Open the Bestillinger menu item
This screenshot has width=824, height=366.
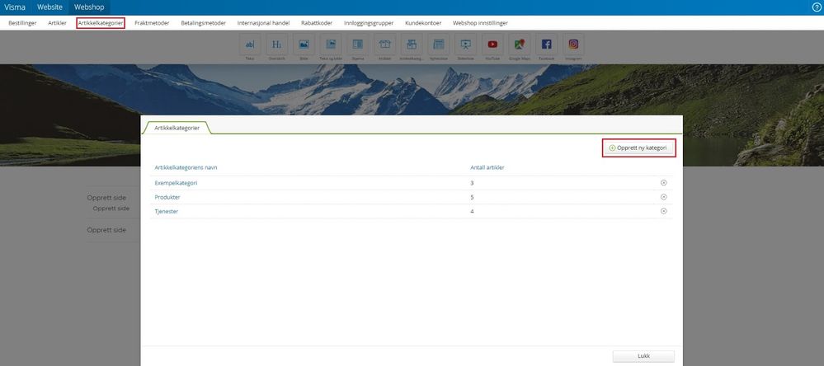pyautogui.click(x=22, y=23)
